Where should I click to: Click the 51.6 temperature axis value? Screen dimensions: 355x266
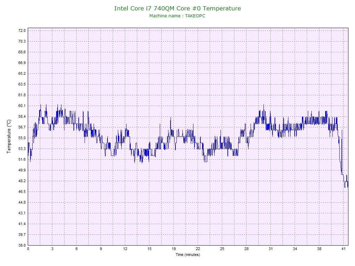(22, 159)
